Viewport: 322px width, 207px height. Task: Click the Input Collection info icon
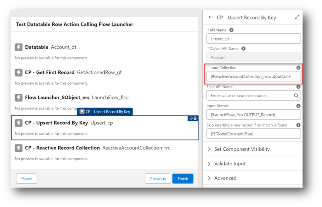[x=298, y=68]
